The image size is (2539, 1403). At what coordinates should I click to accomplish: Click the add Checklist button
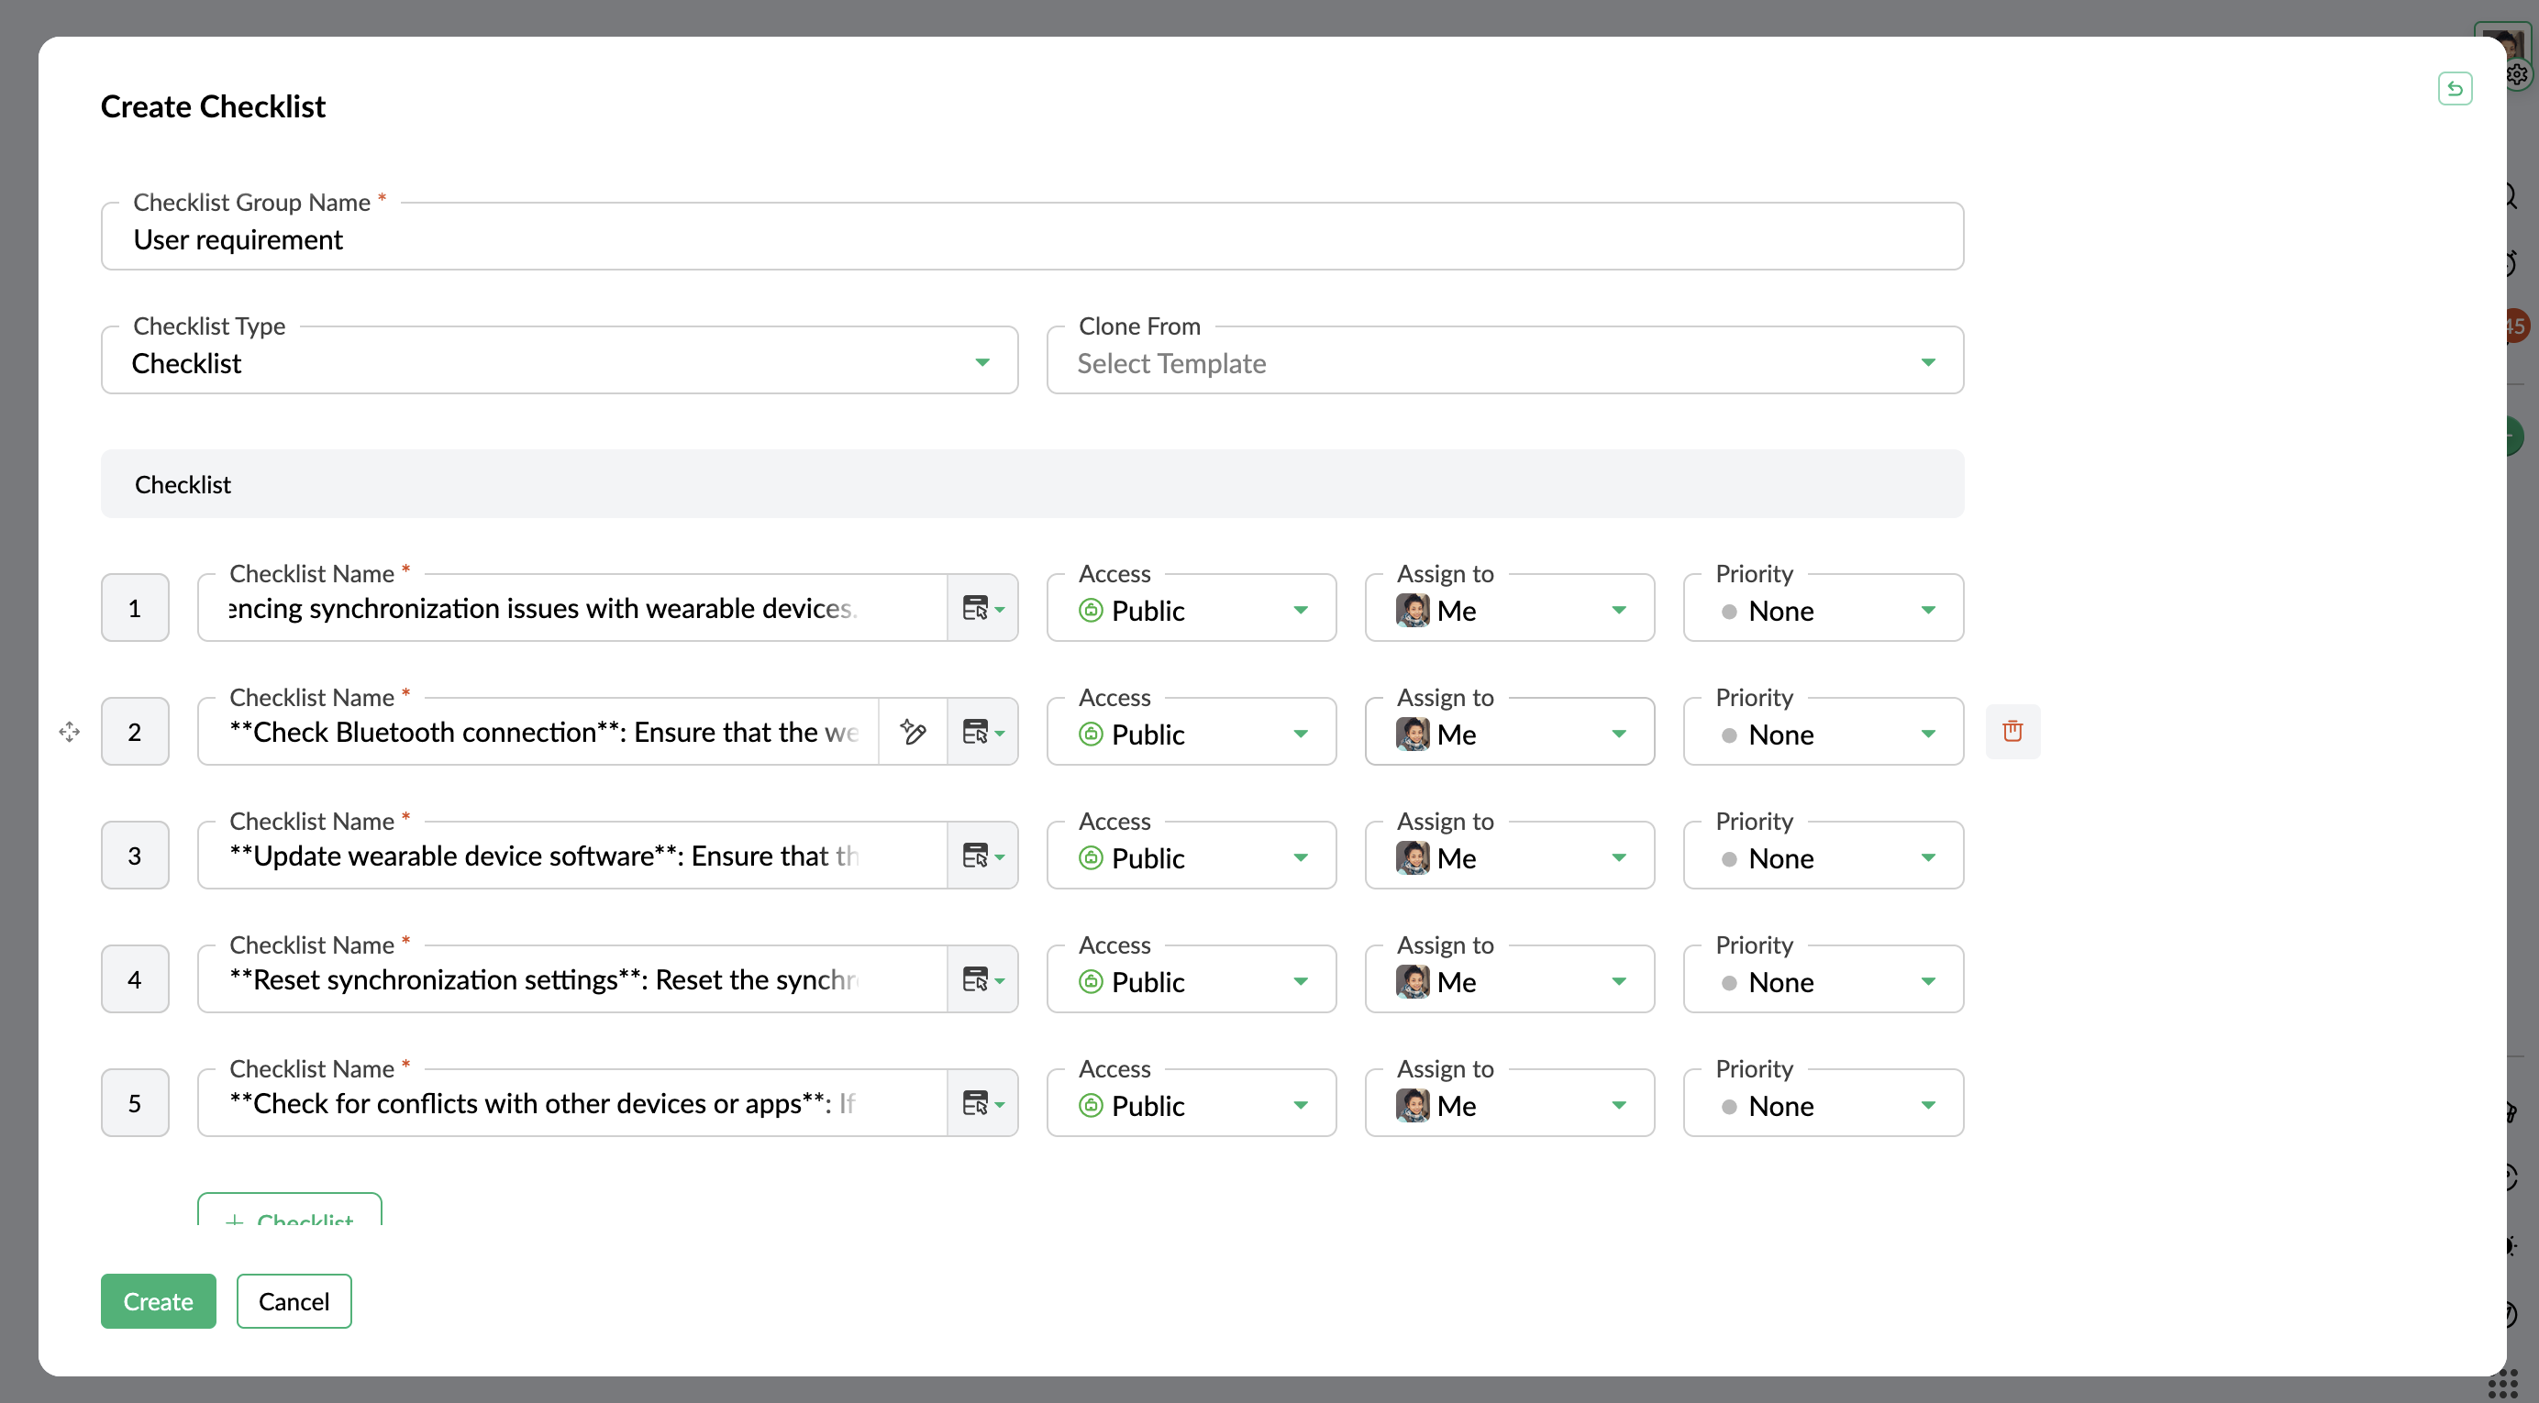tap(290, 1214)
